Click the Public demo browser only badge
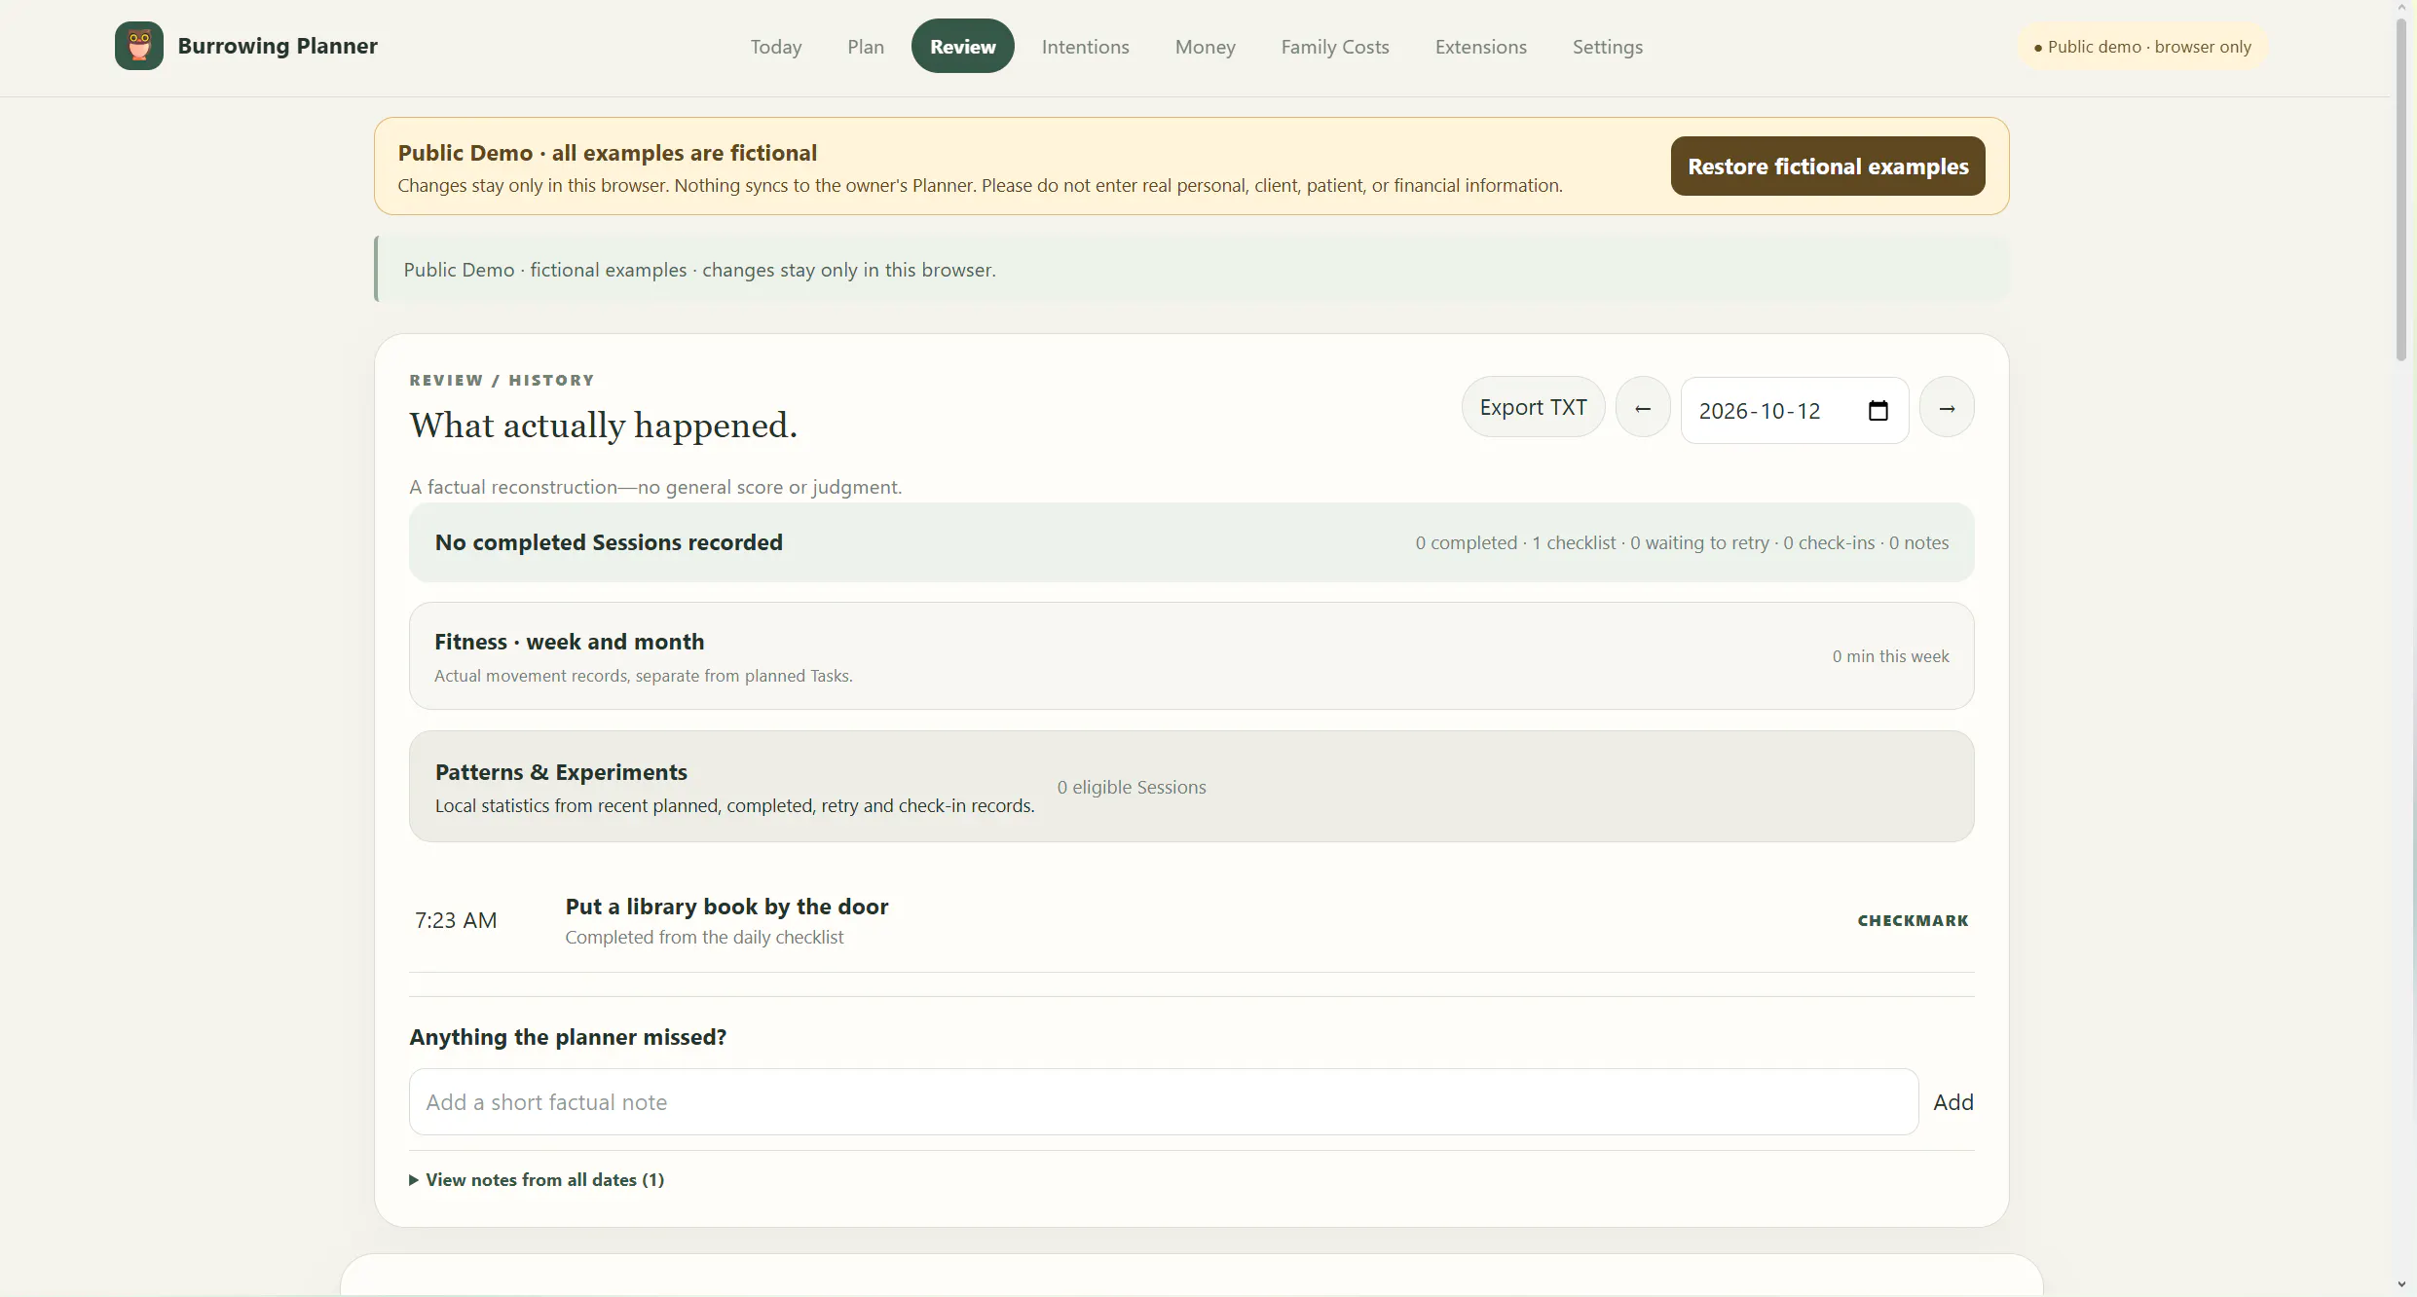2417x1297 pixels. click(x=2143, y=47)
